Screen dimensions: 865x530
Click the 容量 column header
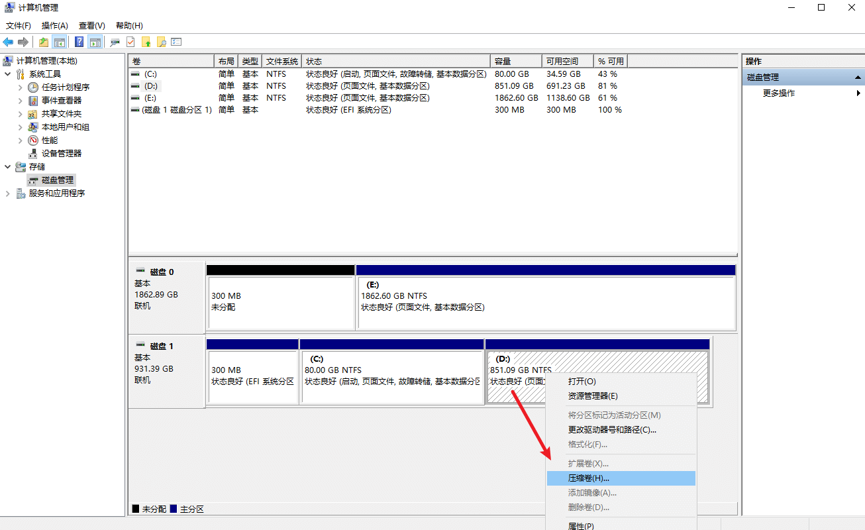(x=515, y=61)
